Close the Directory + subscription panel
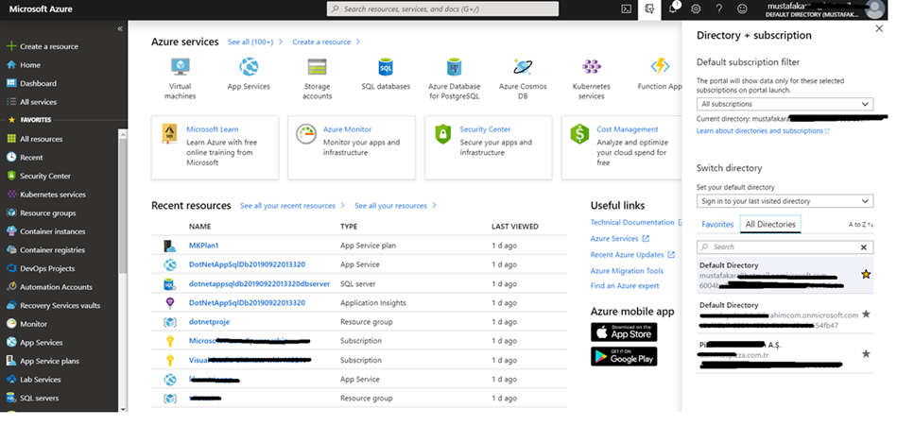Screen dimensions: 897x425 [879, 28]
